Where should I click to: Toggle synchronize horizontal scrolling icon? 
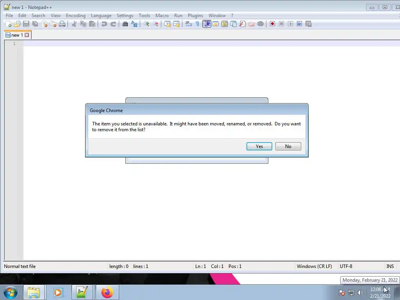(x=176, y=24)
